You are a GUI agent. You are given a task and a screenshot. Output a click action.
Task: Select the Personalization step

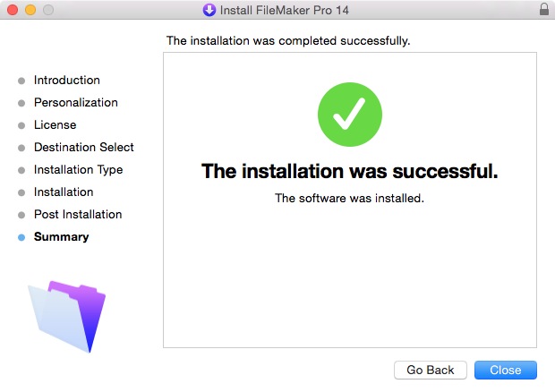(x=76, y=103)
